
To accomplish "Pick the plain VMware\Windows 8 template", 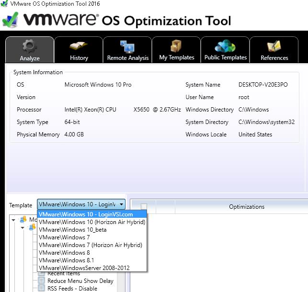I will point(92,253).
